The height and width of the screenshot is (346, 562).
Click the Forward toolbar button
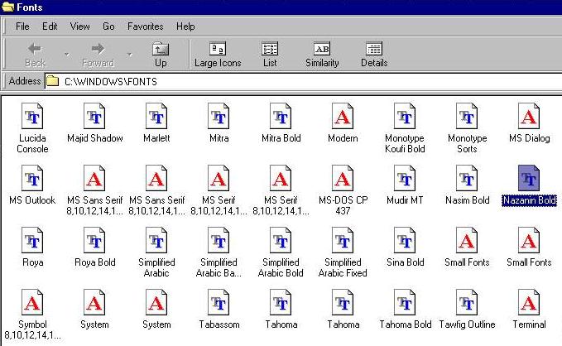[98, 55]
